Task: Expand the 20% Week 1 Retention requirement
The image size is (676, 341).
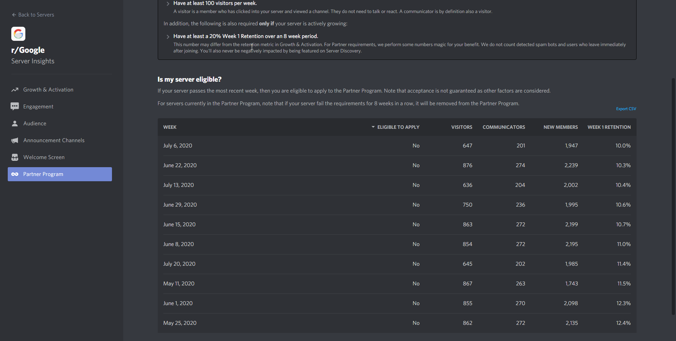Action: point(168,37)
